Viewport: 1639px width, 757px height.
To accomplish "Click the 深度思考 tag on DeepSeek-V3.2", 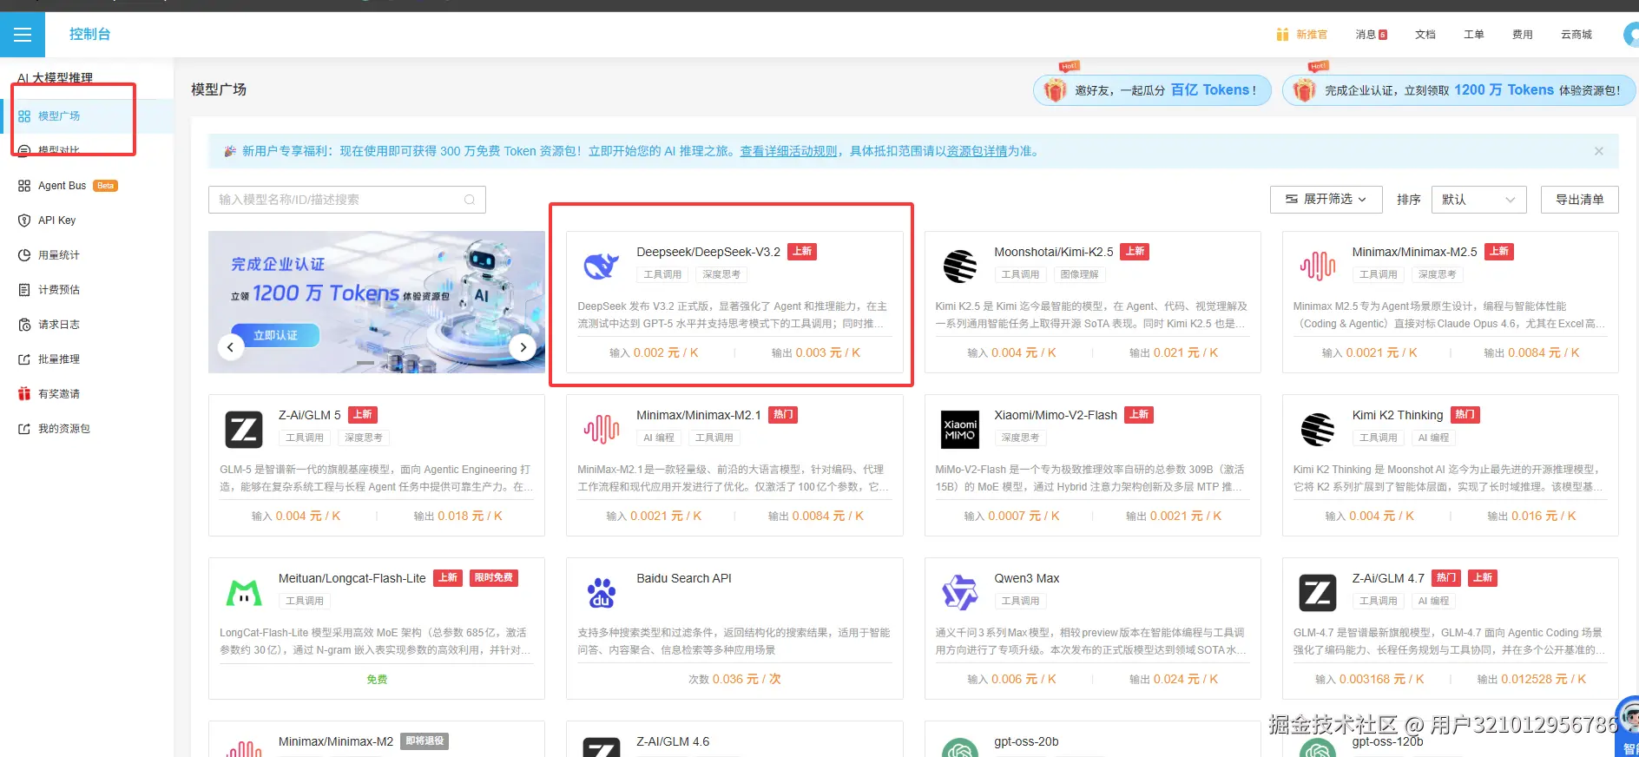I will click(721, 274).
